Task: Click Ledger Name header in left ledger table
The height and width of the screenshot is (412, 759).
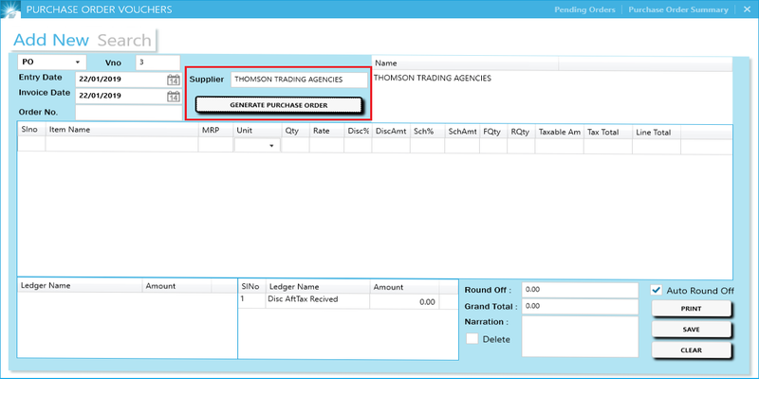Action: click(x=80, y=285)
